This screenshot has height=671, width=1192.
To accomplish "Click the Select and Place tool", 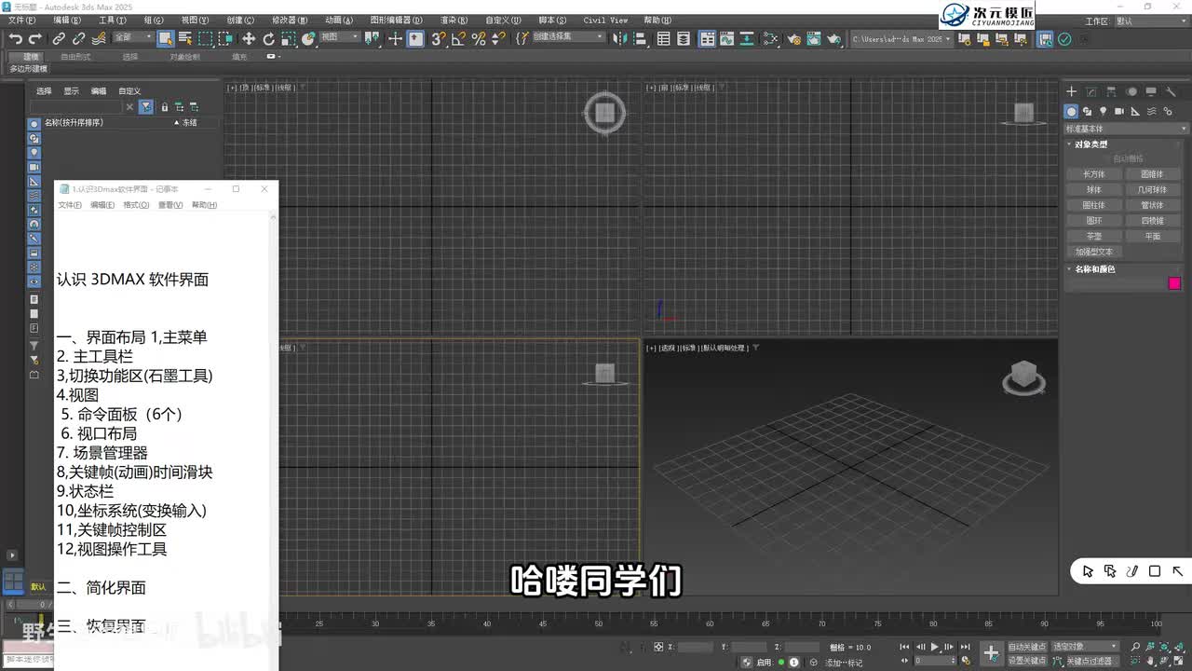I will pos(307,38).
